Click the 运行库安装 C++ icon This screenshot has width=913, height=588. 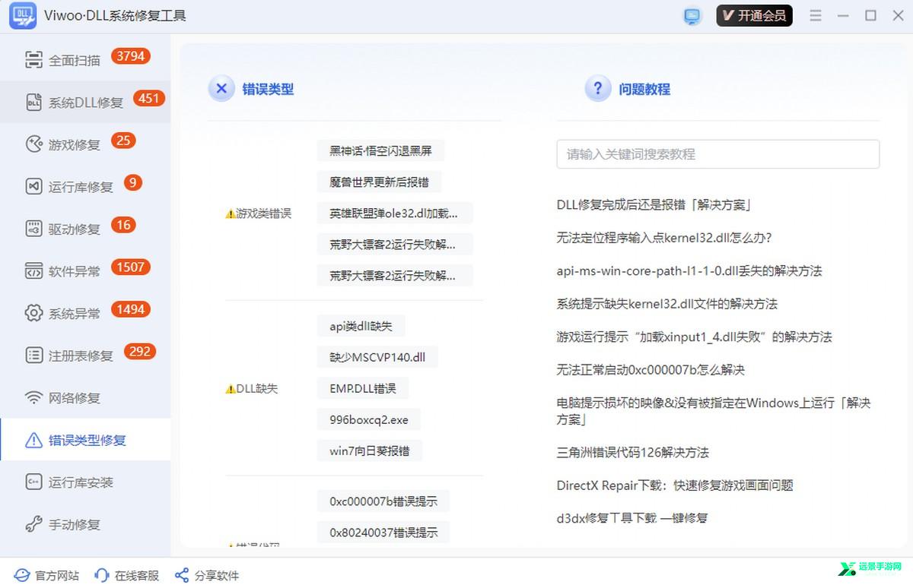pyautogui.click(x=33, y=482)
